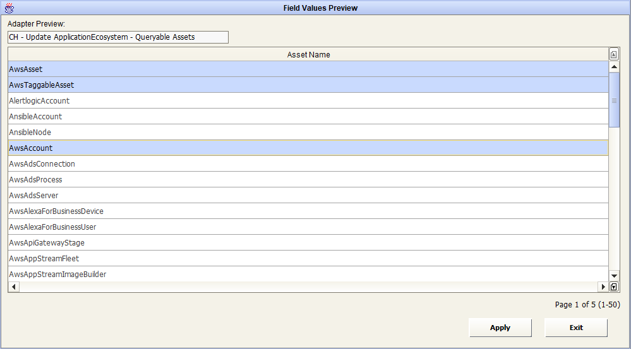Image resolution: width=631 pixels, height=349 pixels.
Task: Select the AwsAlexaForBusinessDevice row
Action: click(x=308, y=211)
